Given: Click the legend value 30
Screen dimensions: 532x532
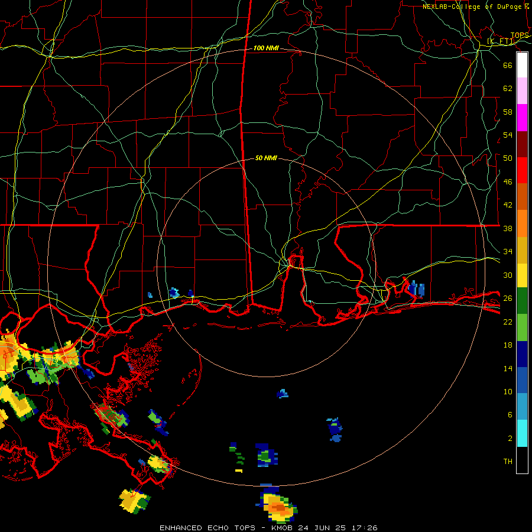Looking at the screenshot, I should pyautogui.click(x=508, y=275).
